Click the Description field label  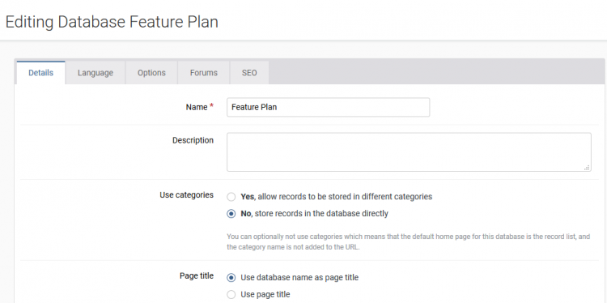[x=193, y=140]
